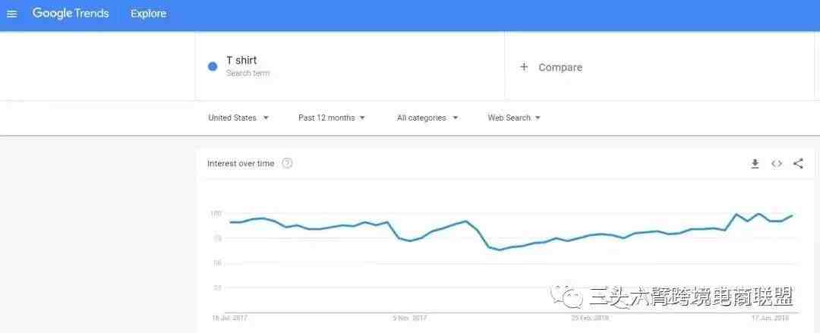Open the embed code icon

(x=777, y=164)
